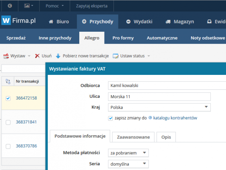Click the red X Usuń icon
The height and width of the screenshot is (170, 226).
click(37, 56)
